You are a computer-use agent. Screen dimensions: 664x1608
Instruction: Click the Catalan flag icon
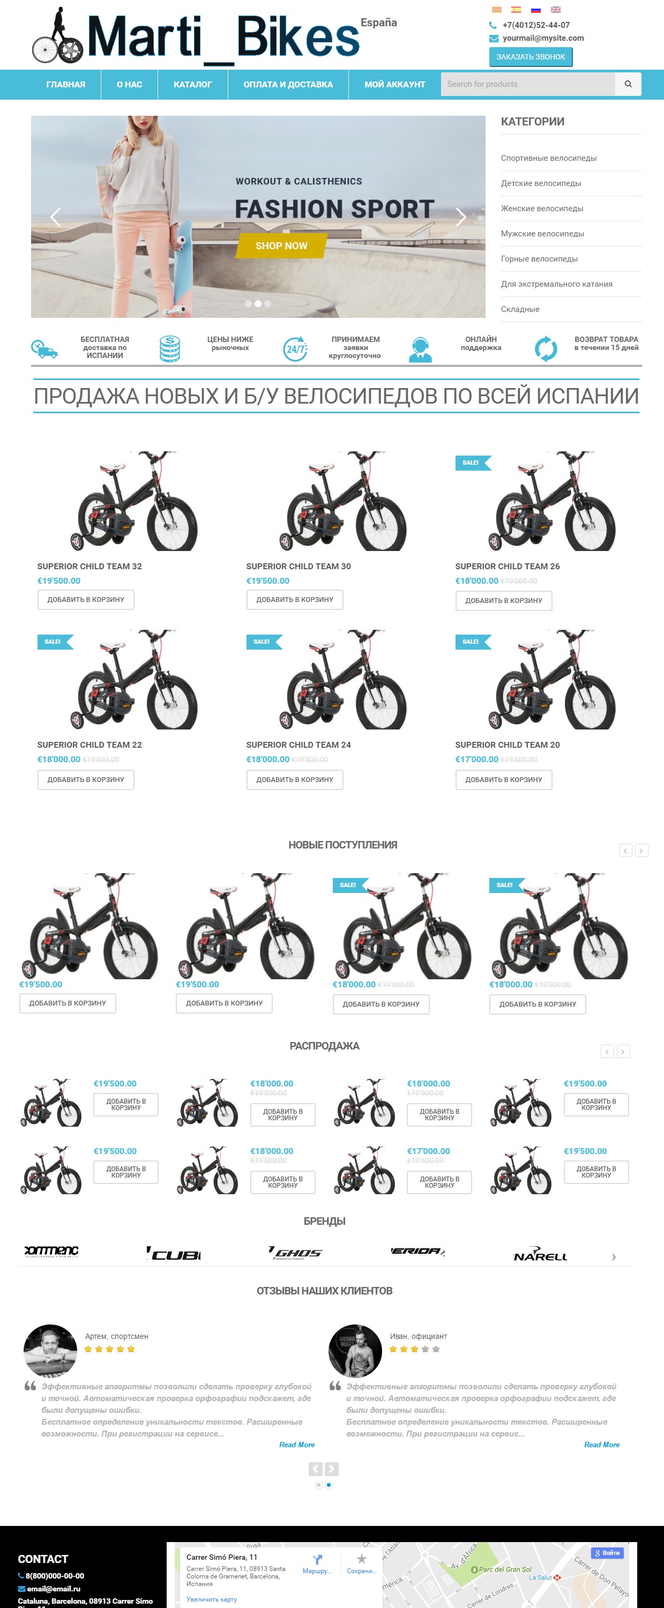[496, 9]
